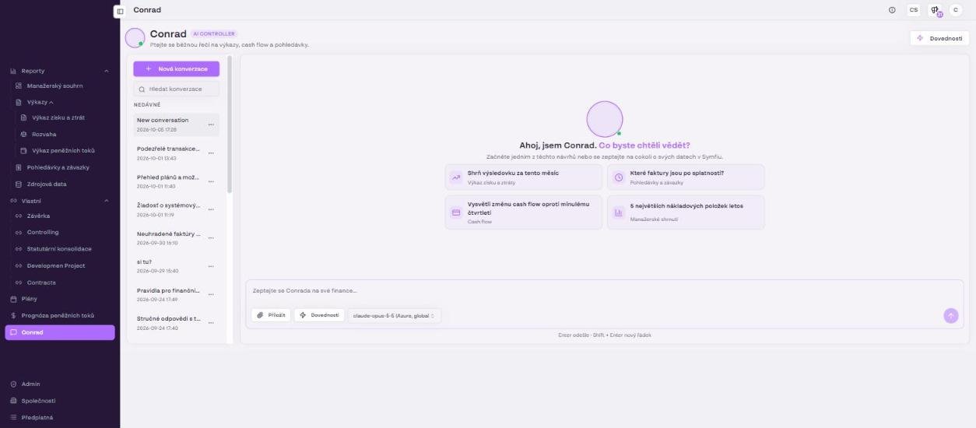Open 'Neuhradené faktúry...' conversation
Image resolution: width=976 pixels, height=428 pixels.
(x=167, y=238)
